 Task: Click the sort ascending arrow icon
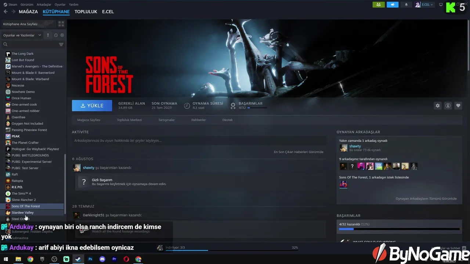[48, 35]
